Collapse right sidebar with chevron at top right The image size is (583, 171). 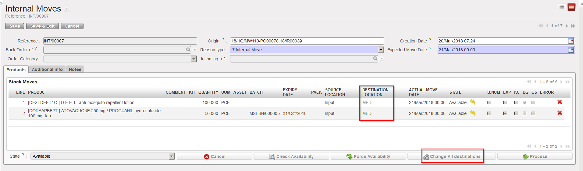pos(581,4)
